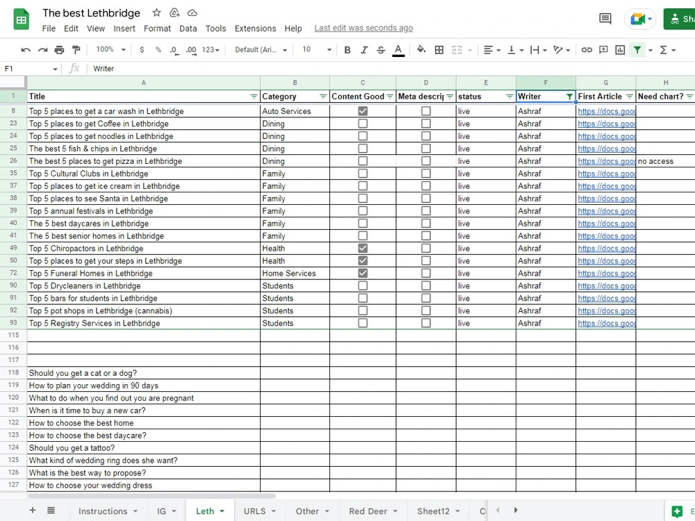Toggle the green filter funnel icon
Viewport: 695px width, 521px height.
tap(637, 50)
